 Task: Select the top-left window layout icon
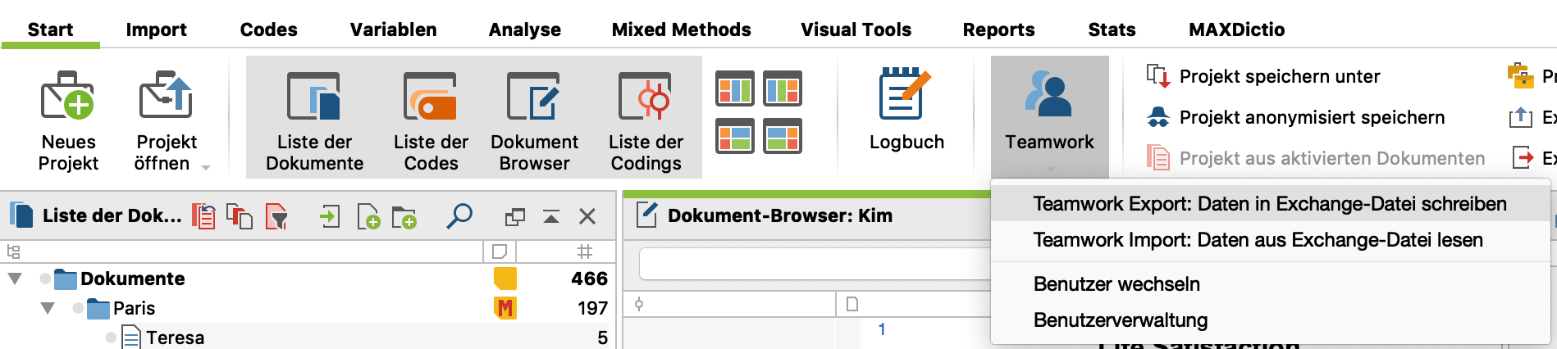(x=735, y=88)
